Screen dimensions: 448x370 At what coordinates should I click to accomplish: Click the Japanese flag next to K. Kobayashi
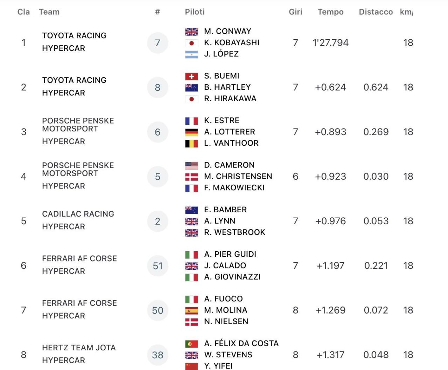click(x=191, y=43)
